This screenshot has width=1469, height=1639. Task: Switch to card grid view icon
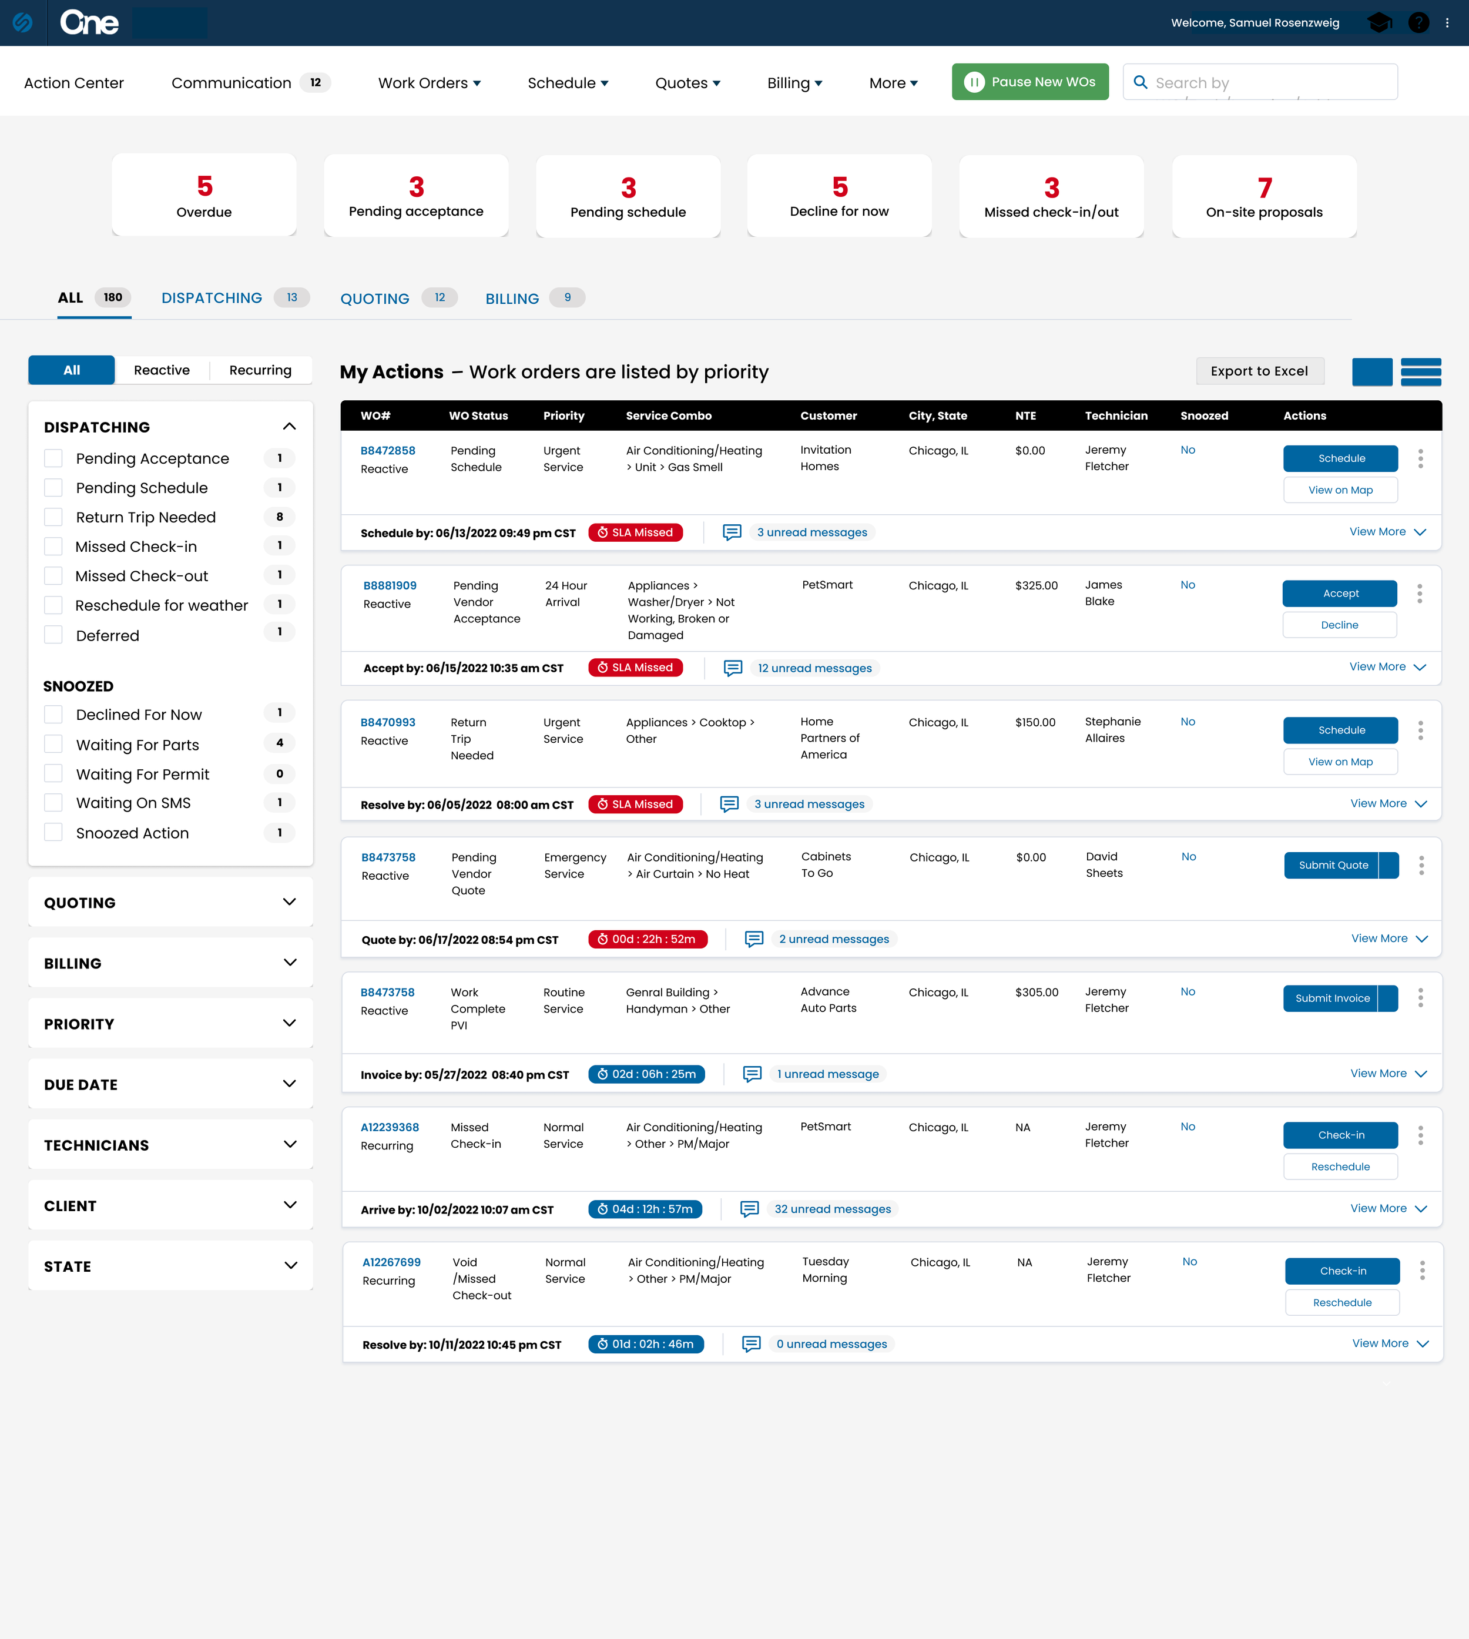pos(1372,371)
